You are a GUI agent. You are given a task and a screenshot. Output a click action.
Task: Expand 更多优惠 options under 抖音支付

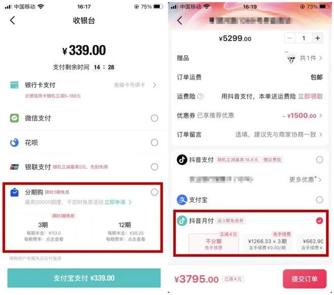tap(305, 179)
